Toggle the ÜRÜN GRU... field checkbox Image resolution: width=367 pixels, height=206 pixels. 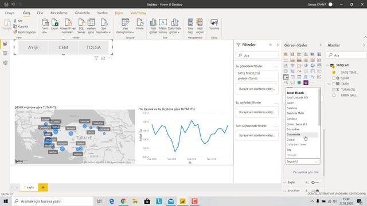click(x=334, y=96)
